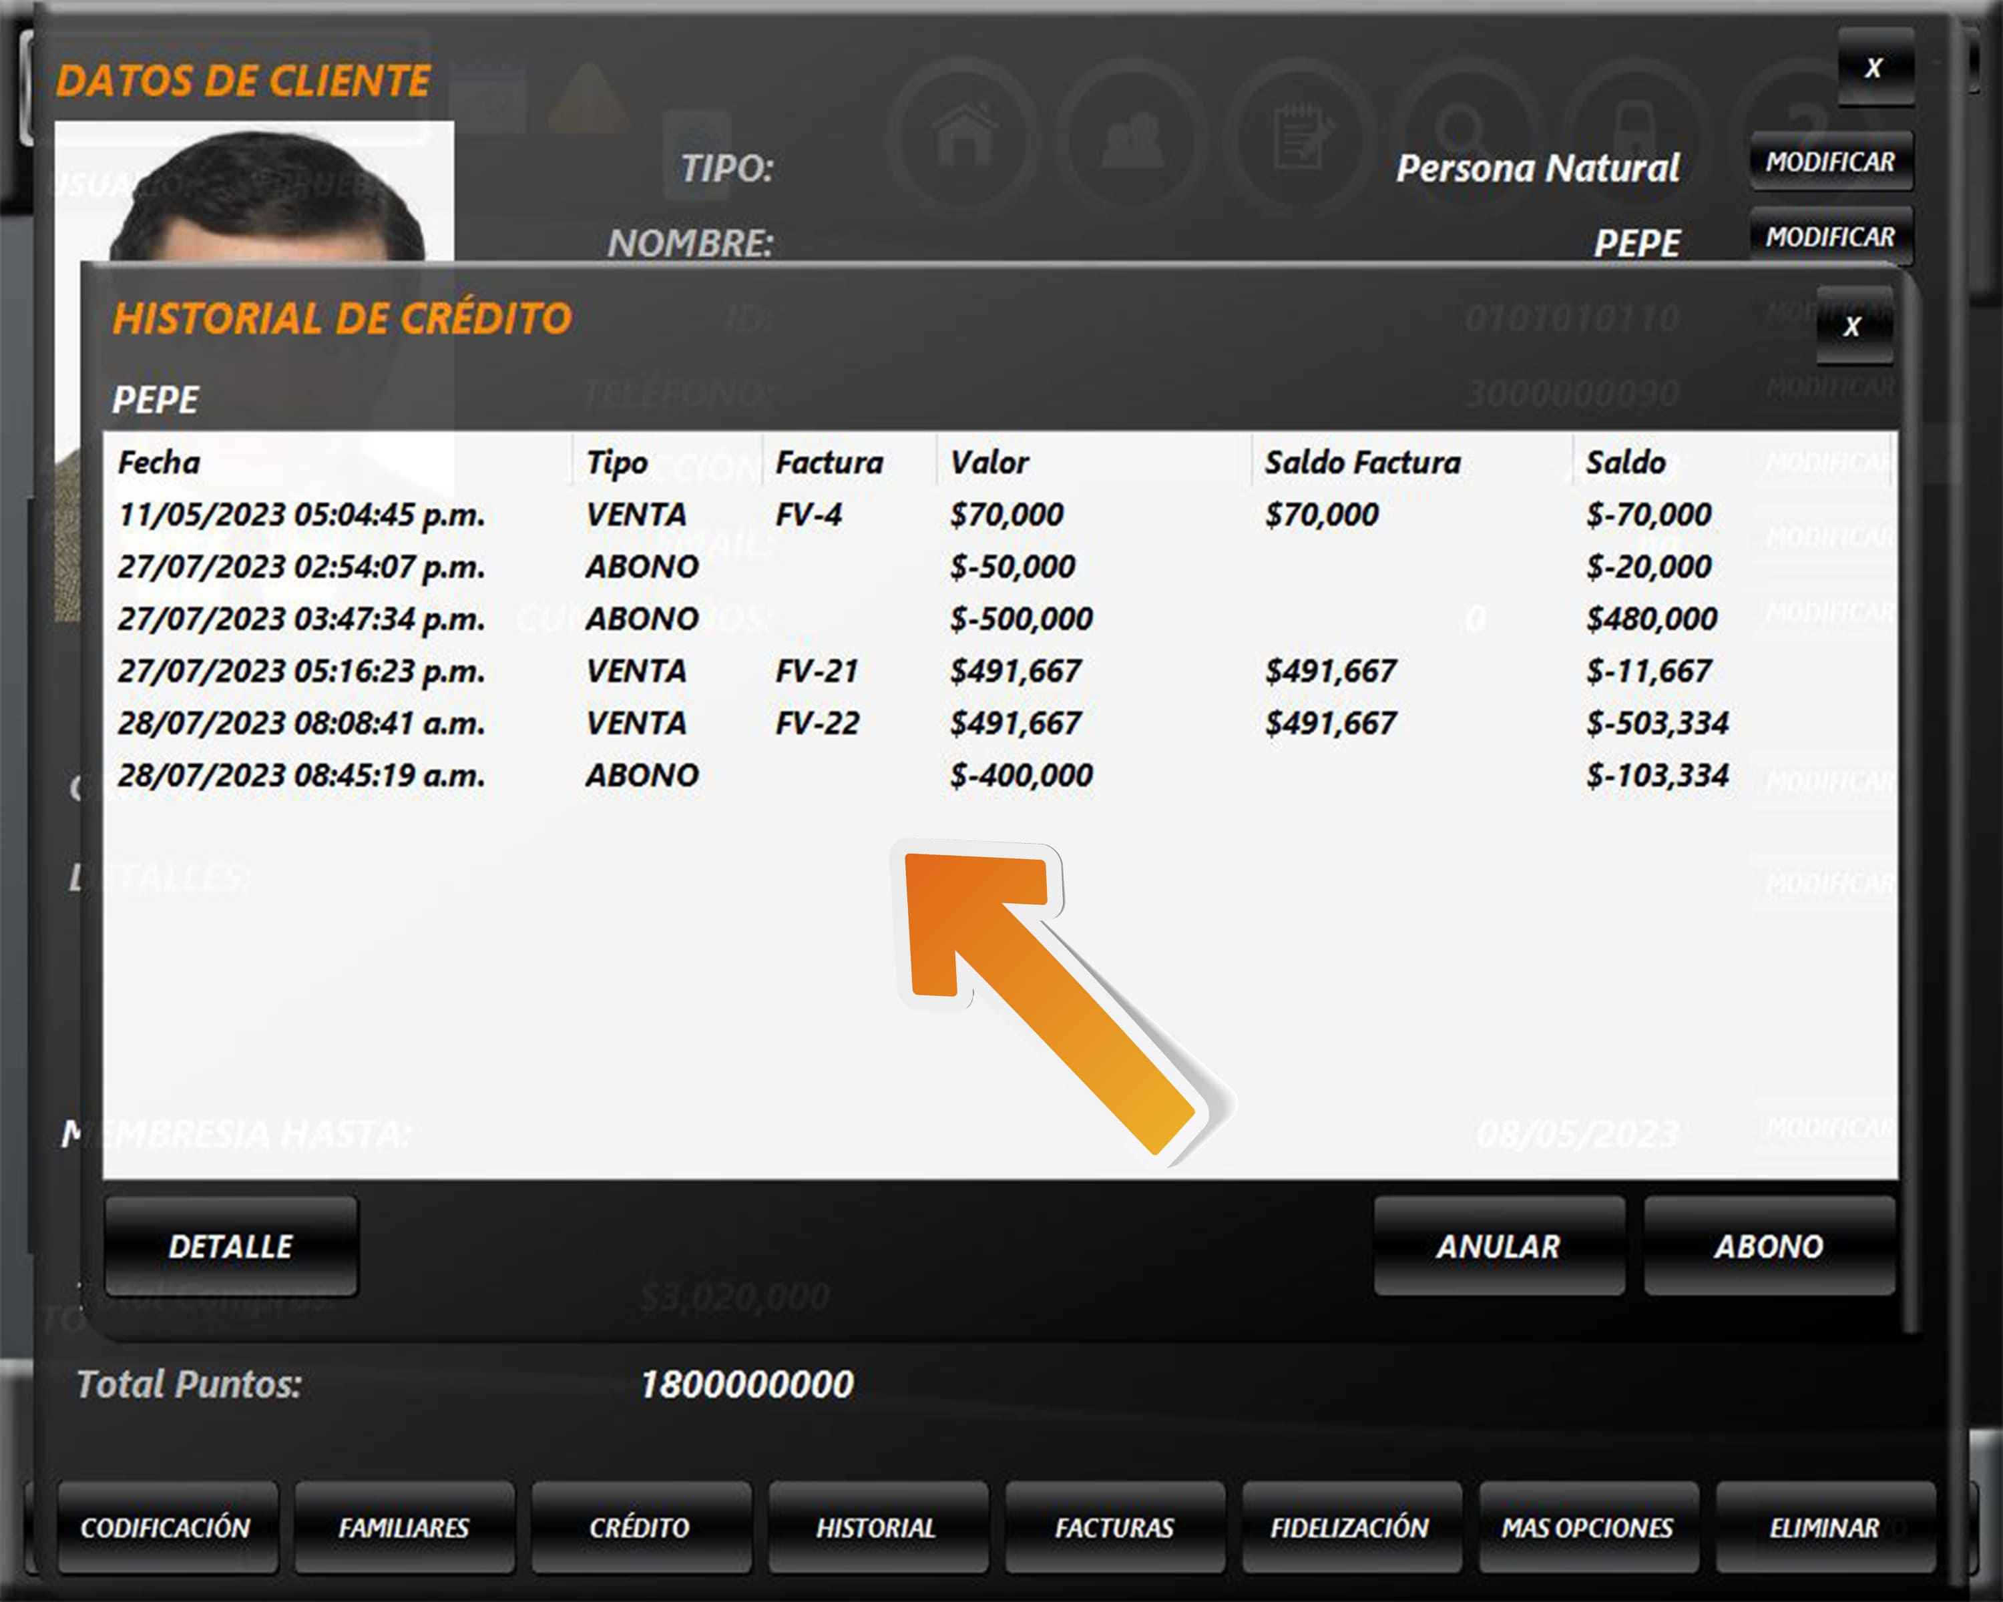Viewport: 2003px width, 1602px height.
Task: Close the Datos de Cliente window
Action: coord(1874,68)
